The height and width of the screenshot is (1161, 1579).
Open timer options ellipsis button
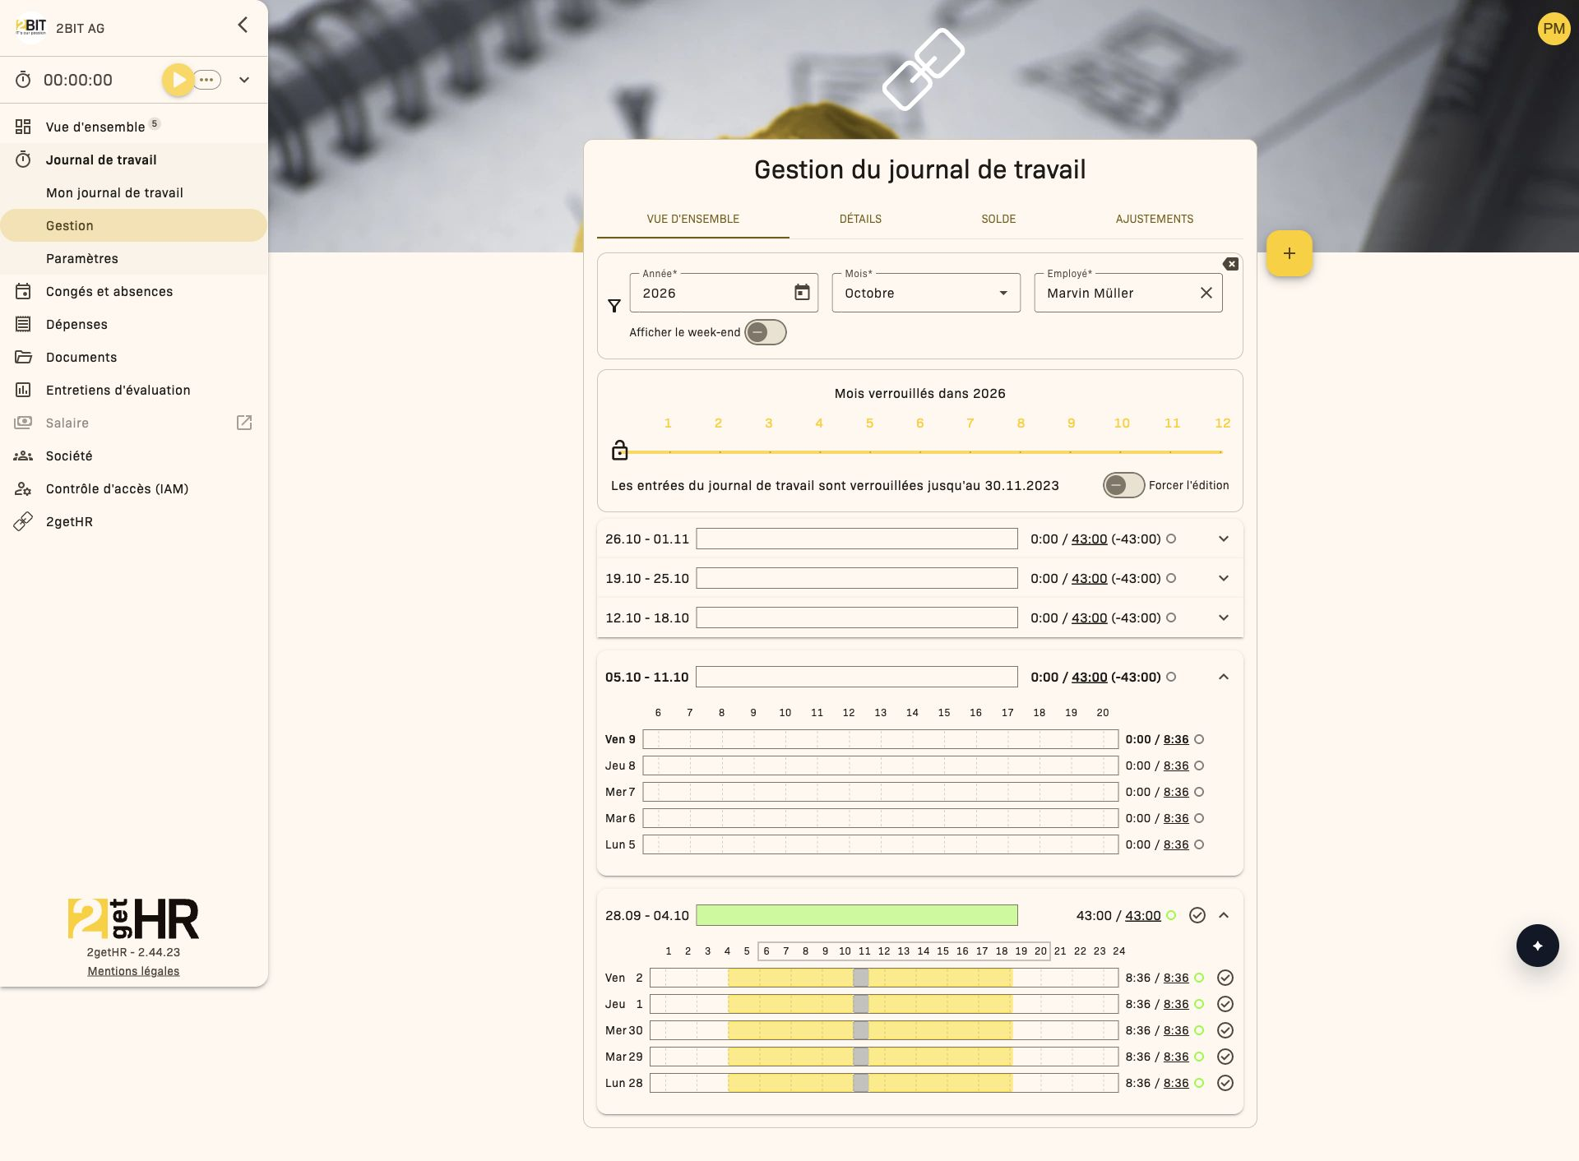pyautogui.click(x=207, y=80)
